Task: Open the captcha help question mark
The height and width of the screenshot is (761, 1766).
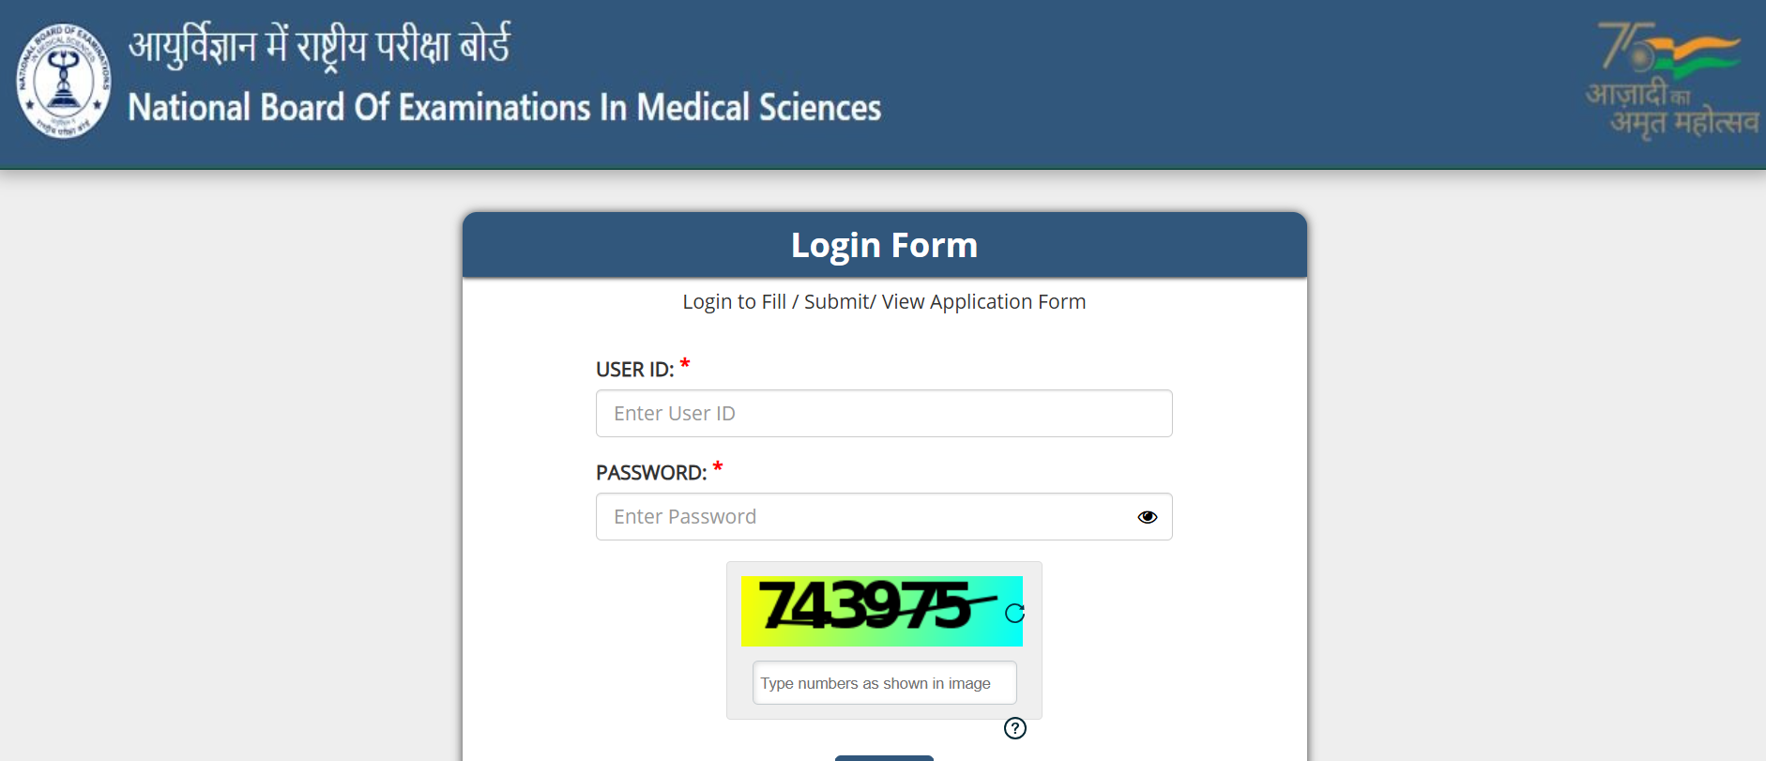Action: [x=1015, y=728]
